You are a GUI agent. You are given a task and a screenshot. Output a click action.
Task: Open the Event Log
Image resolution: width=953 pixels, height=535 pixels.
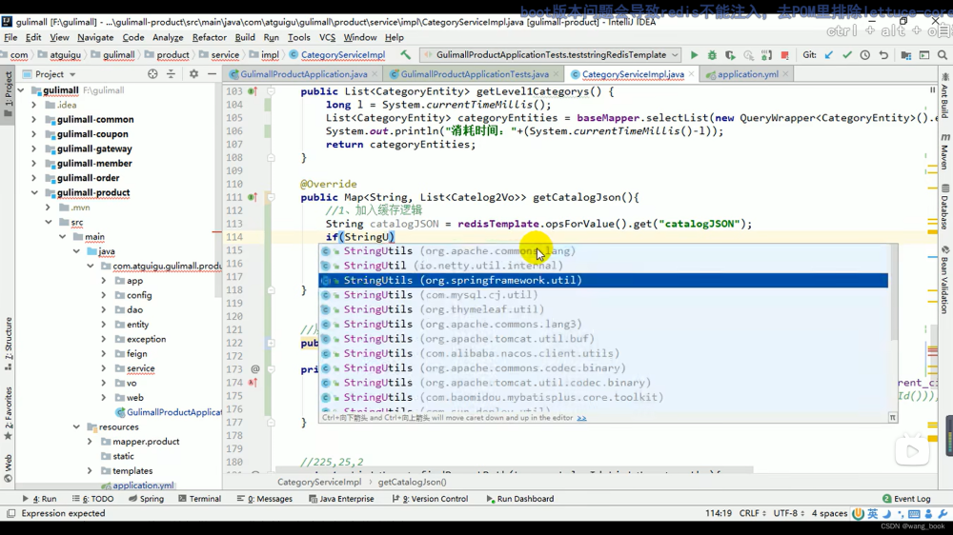click(x=906, y=499)
